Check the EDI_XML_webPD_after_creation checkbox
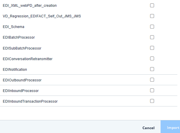The height and width of the screenshot is (133, 180). (x=152, y=5)
